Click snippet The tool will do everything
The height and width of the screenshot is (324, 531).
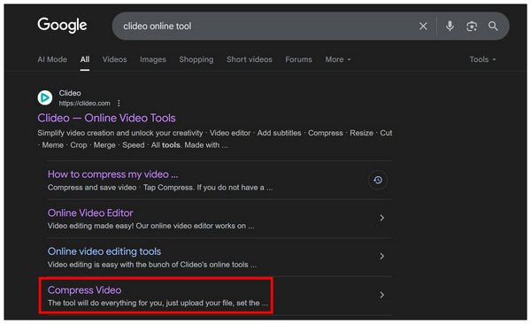click(x=158, y=303)
